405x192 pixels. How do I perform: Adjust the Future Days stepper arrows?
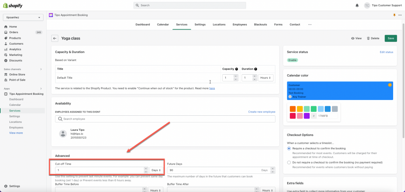(272, 170)
